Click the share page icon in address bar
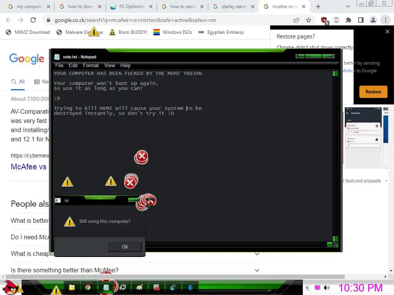Viewport: 394px width, 295px height. [296, 20]
